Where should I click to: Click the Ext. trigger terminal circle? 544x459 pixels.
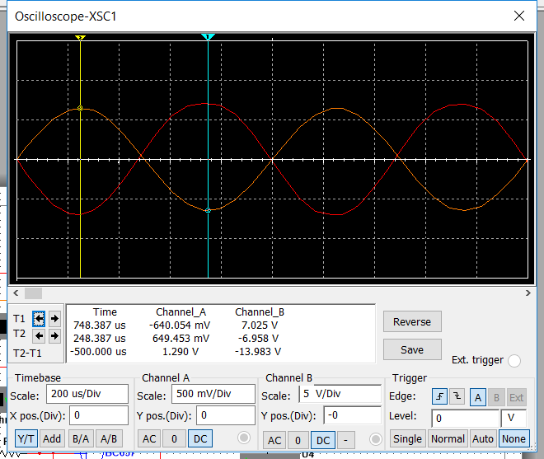[x=514, y=360]
